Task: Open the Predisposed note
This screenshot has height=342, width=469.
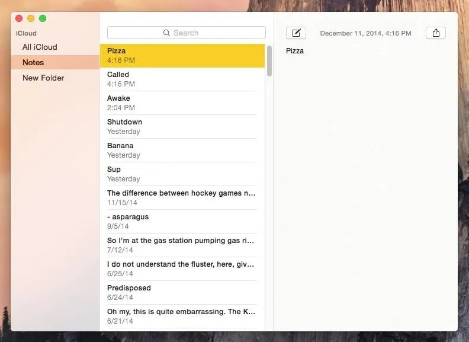Action: point(182,292)
